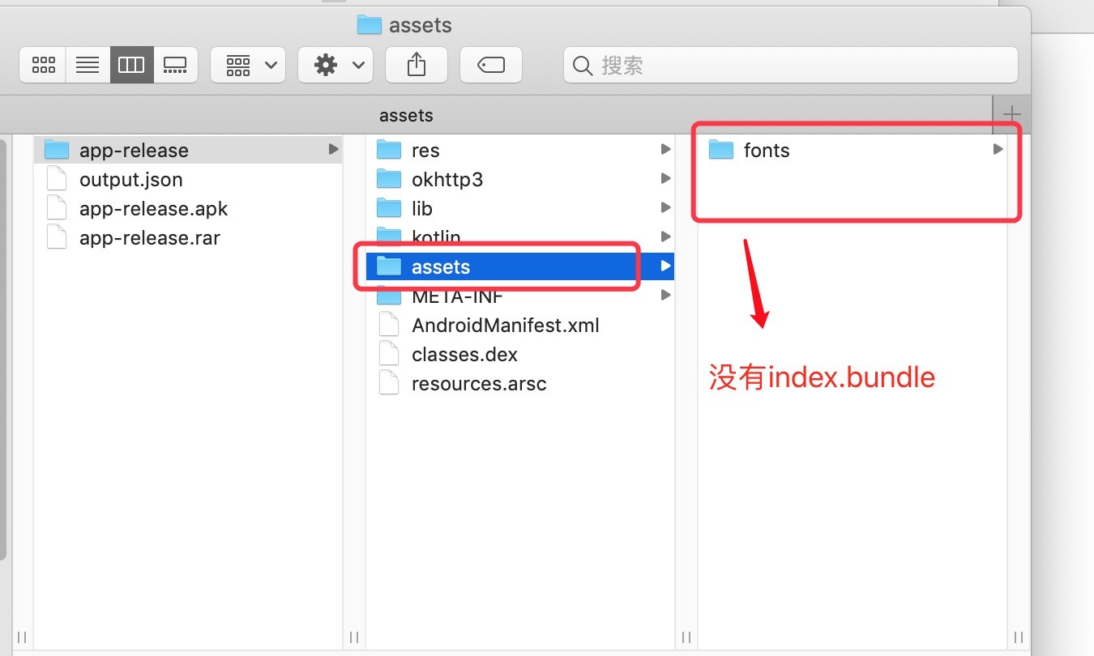
Task: Expand arrow next to app-release
Action: click(333, 149)
